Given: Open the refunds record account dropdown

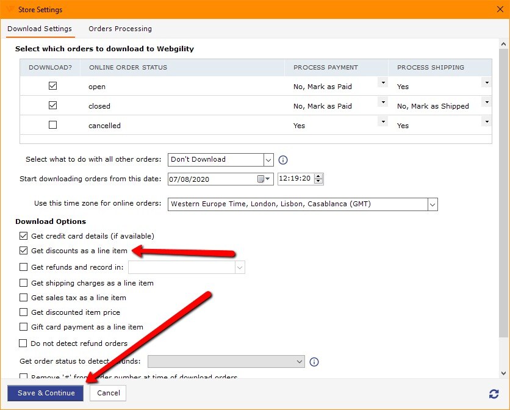Looking at the screenshot, I should click(240, 267).
